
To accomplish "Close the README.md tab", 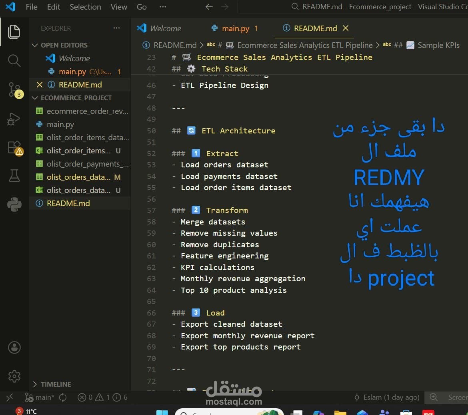I will pos(346,28).
